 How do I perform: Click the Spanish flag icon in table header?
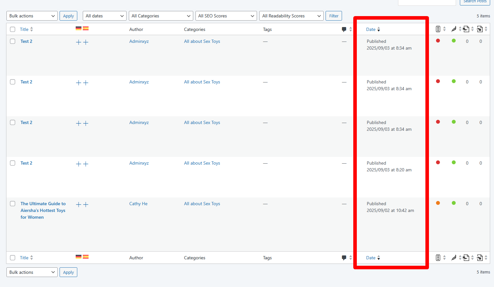[x=86, y=28]
